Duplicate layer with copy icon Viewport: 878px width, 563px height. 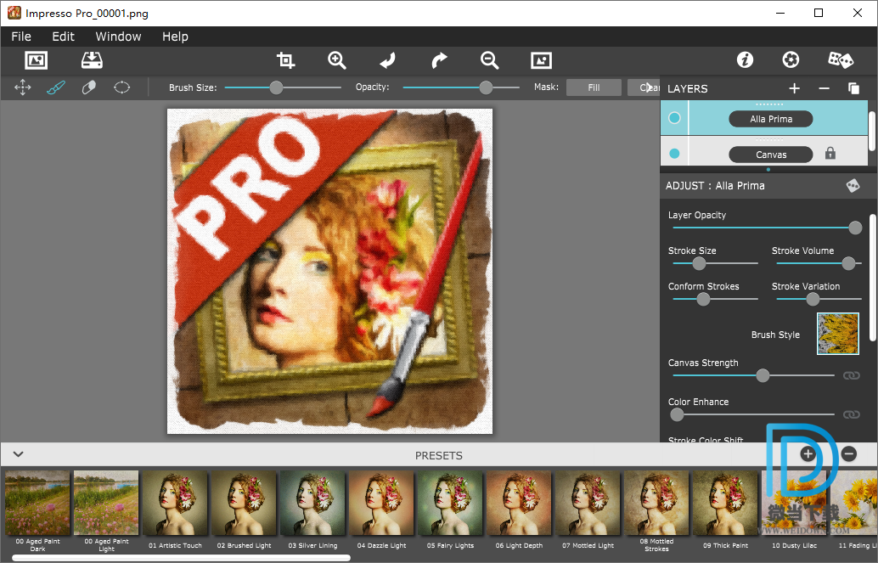coord(853,88)
